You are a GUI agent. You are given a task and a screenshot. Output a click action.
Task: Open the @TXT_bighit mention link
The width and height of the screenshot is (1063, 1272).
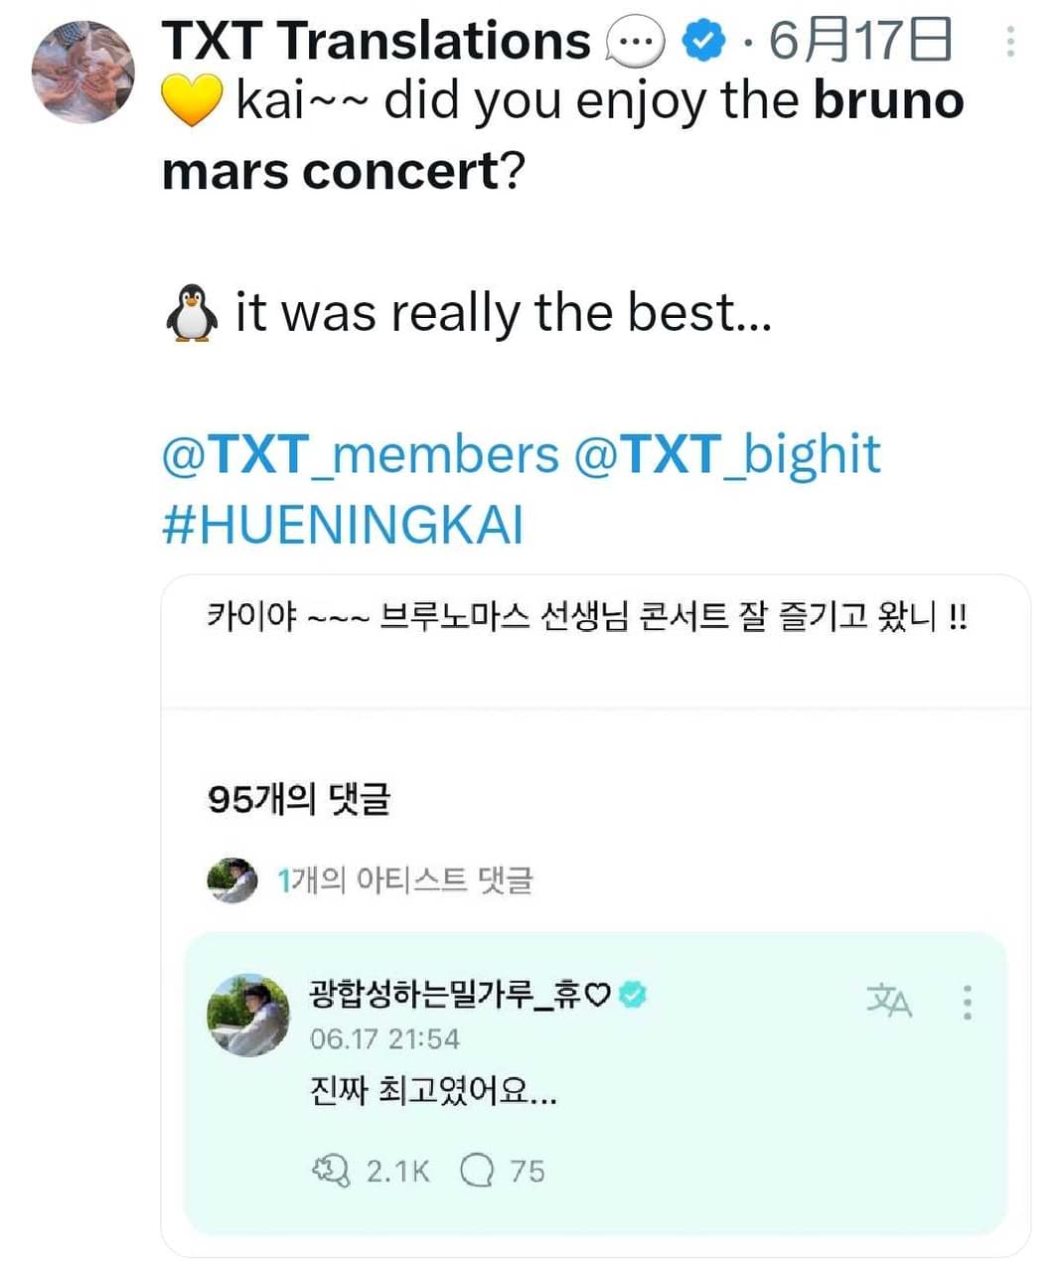click(x=727, y=454)
